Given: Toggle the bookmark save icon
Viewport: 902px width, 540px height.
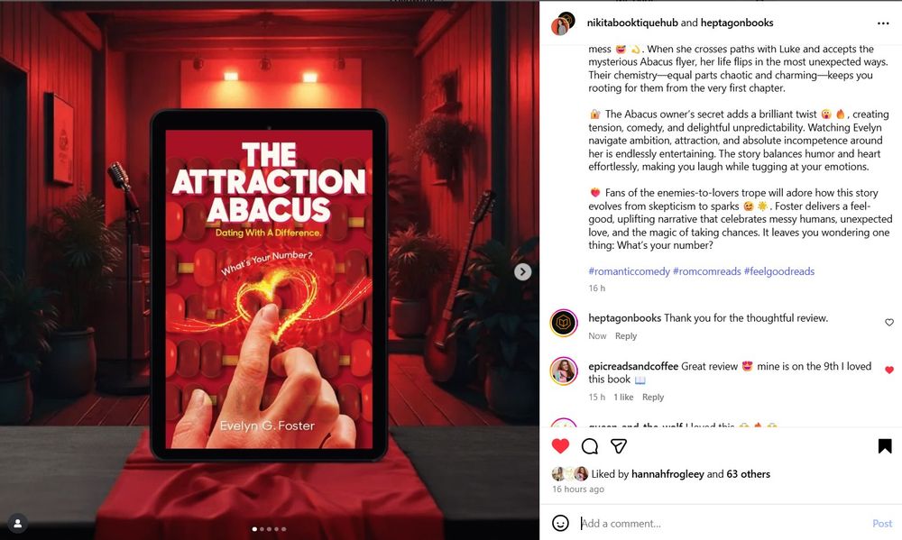Looking at the screenshot, I should coord(885,445).
